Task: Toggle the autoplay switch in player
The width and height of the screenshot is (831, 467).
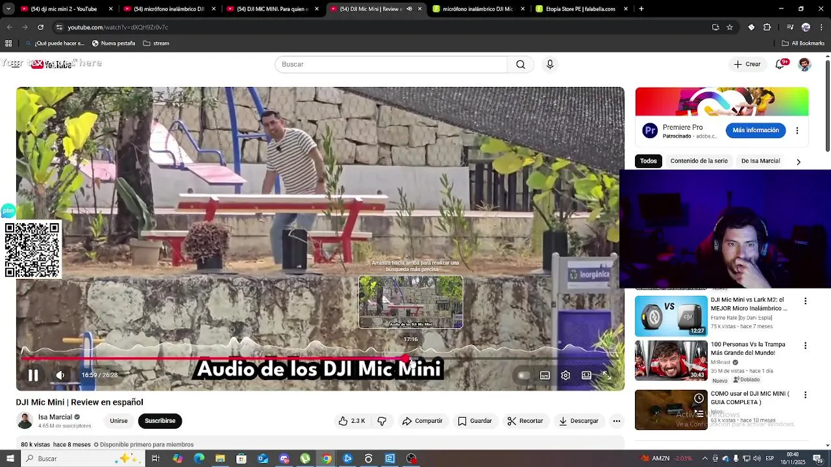Action: (523, 375)
